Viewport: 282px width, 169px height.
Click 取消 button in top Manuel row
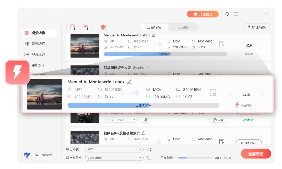pos(249,45)
